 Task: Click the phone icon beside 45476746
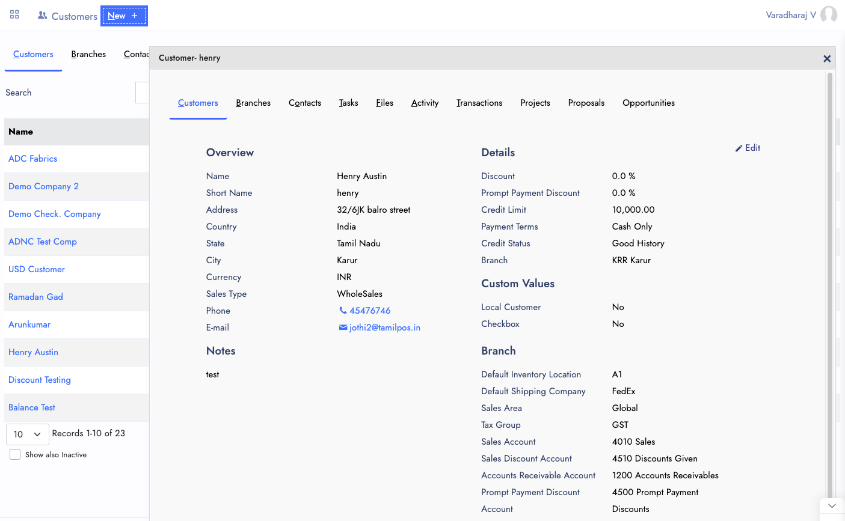343,311
